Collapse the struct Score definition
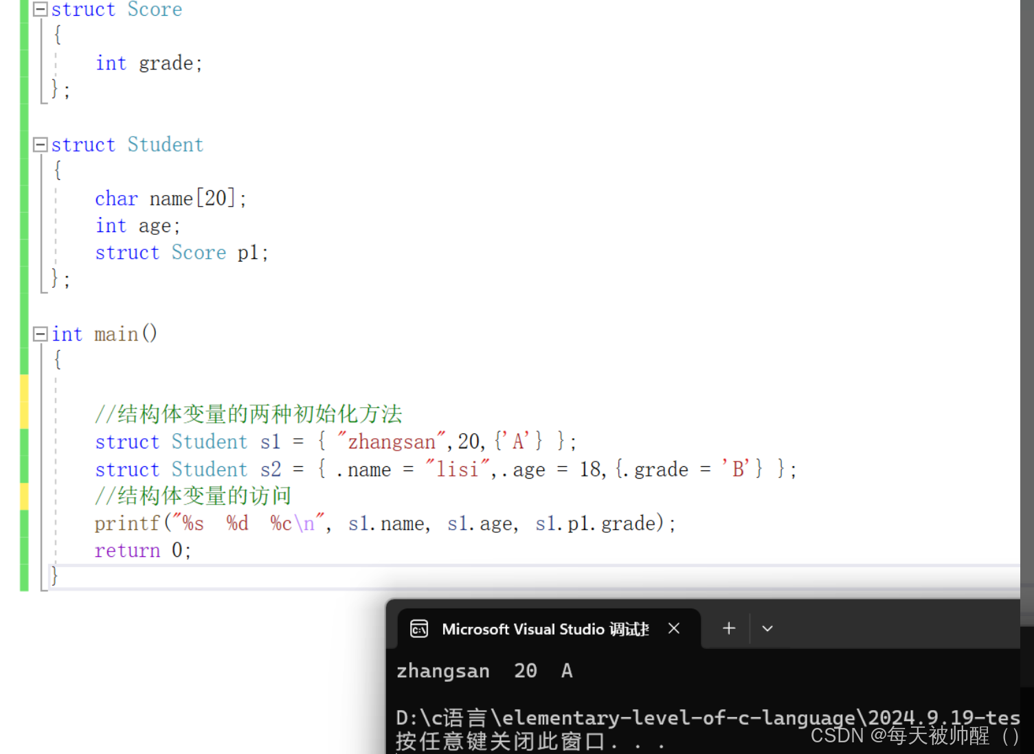 tap(40, 9)
